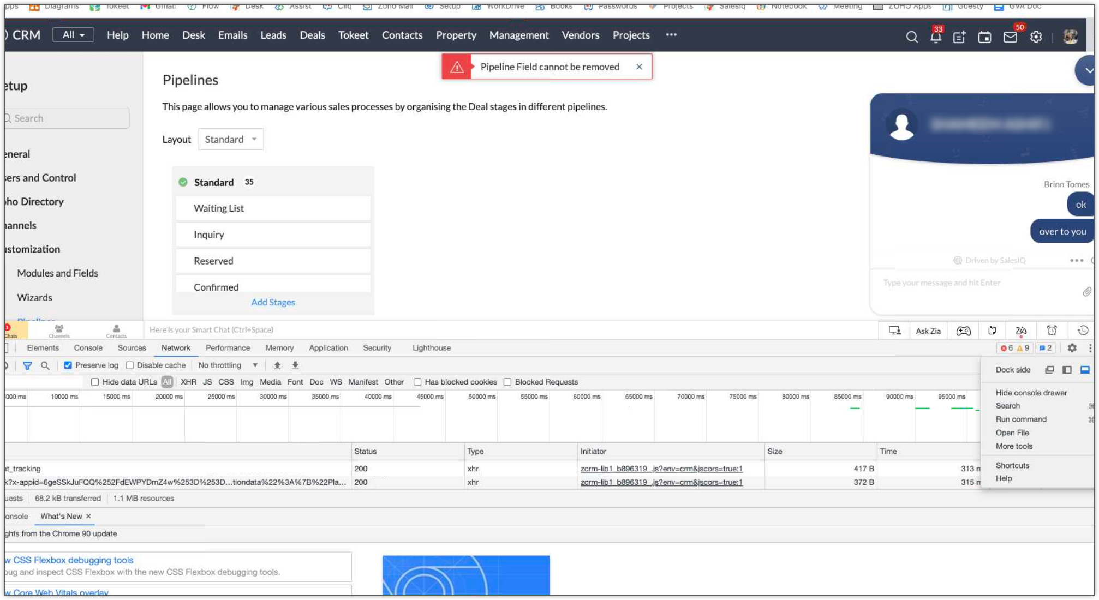Switch to the Console DevTools tab
Viewport: 1099px width, 600px height.
click(x=88, y=348)
